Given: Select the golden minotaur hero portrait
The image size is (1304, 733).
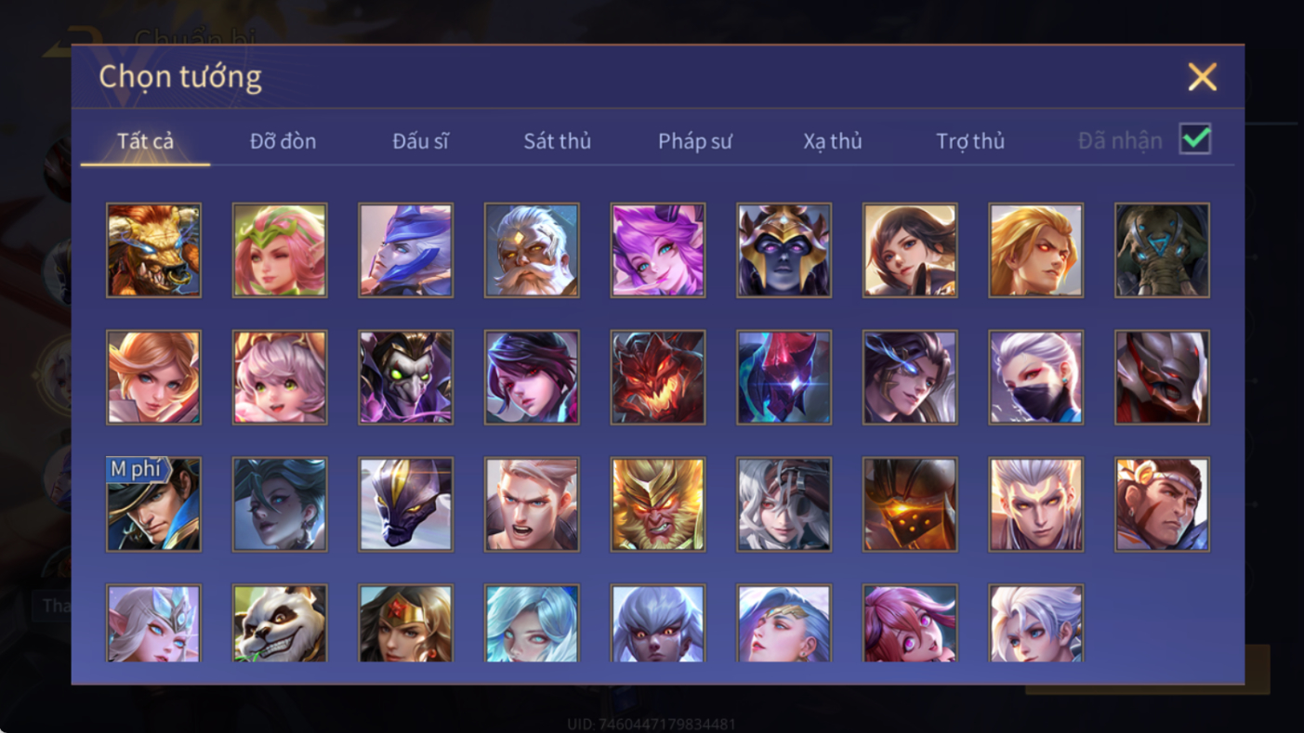Looking at the screenshot, I should click(x=153, y=250).
